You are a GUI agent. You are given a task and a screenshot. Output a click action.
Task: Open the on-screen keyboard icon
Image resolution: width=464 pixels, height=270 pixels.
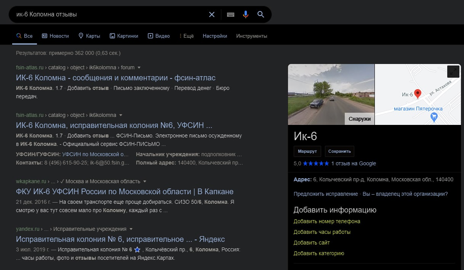[x=230, y=14]
